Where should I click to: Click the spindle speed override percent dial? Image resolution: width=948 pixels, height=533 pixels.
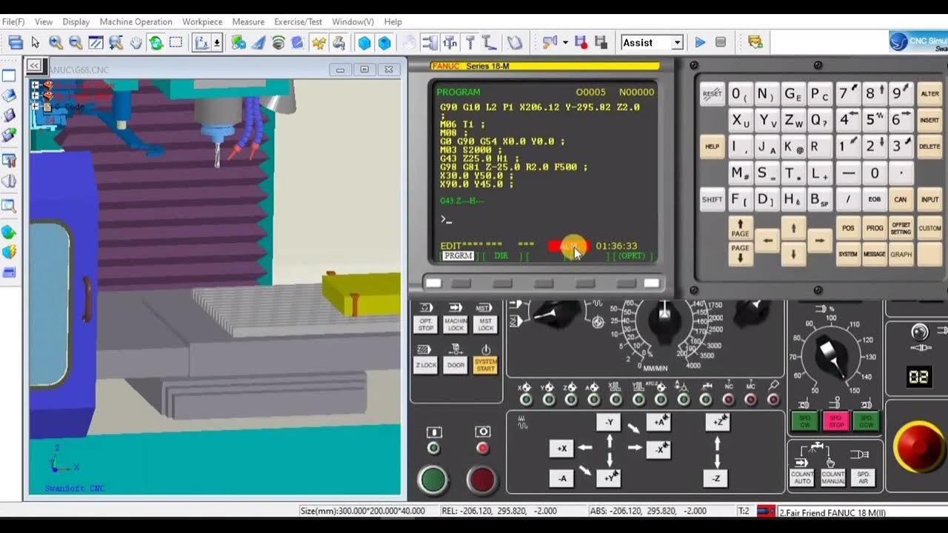830,355
